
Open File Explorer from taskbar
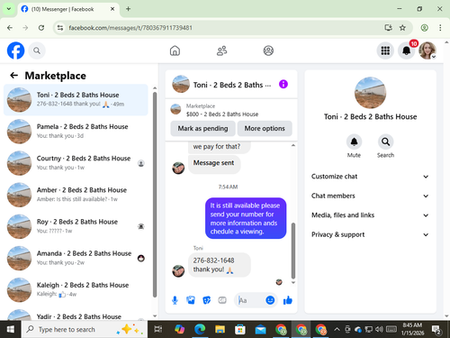point(220,330)
